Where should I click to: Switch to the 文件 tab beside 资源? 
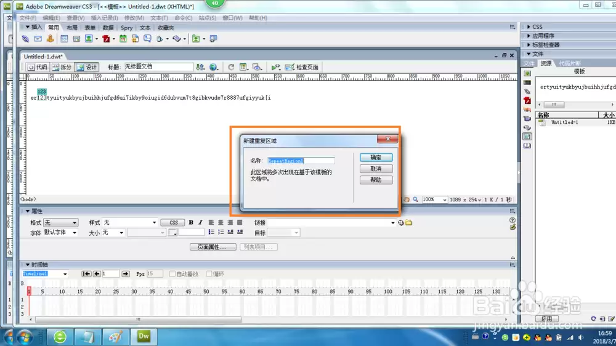(529, 63)
